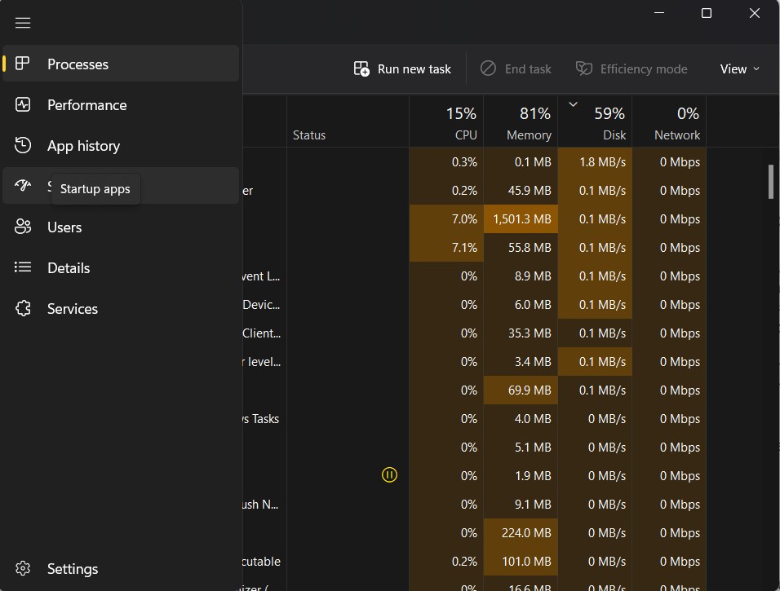Click the vertical scrollbar on the right edge
The width and height of the screenshot is (780, 591).
point(769,183)
